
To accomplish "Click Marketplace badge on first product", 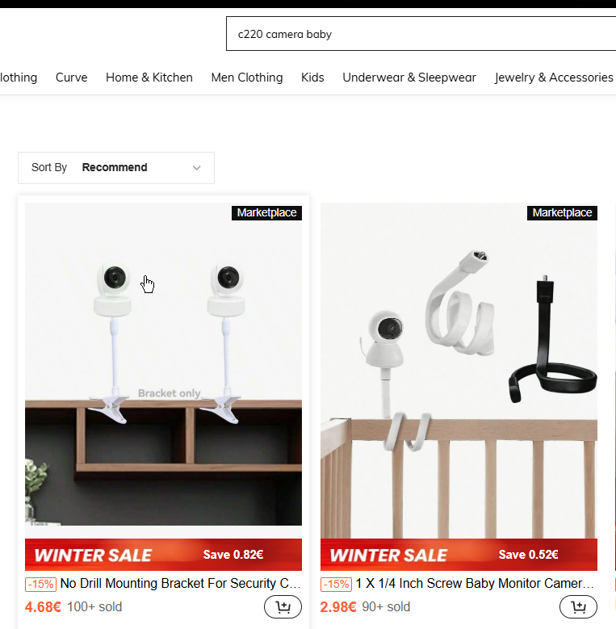I will click(266, 212).
